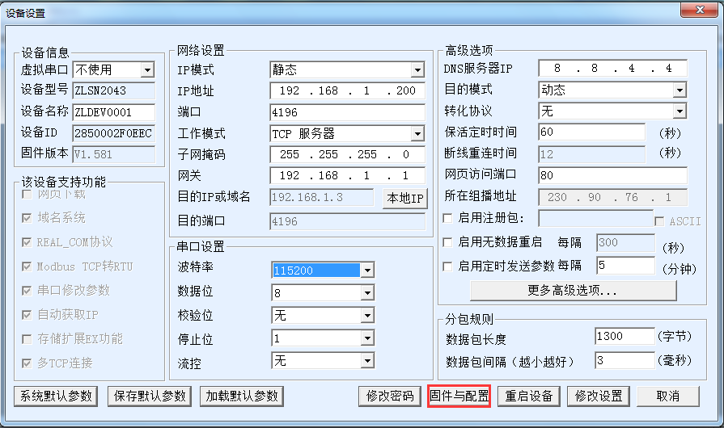
Task: Click the 数据包长度 input field
Action: (624, 336)
